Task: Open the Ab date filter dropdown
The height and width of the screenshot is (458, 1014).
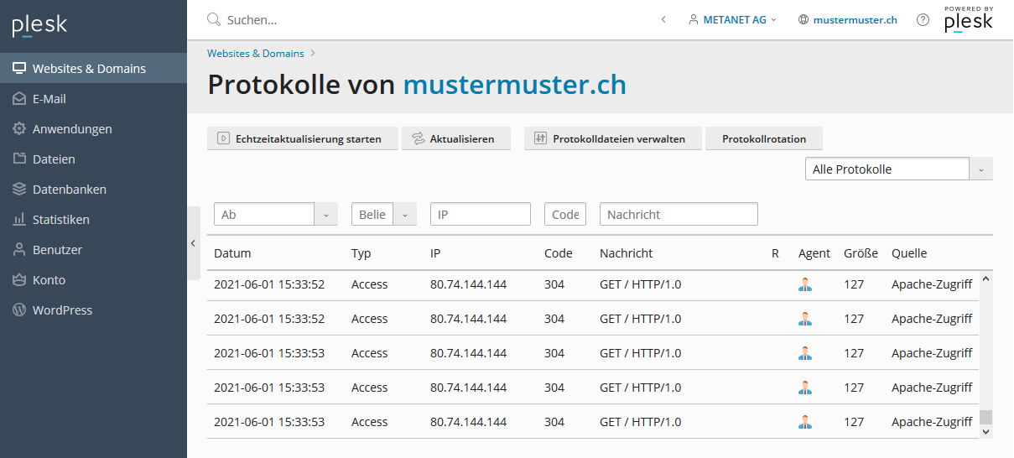Action: point(326,215)
